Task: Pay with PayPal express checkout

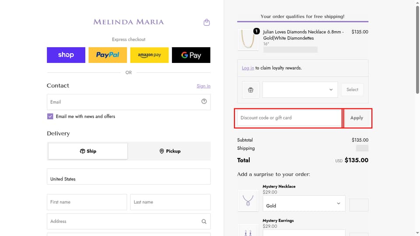Action: coord(108,55)
